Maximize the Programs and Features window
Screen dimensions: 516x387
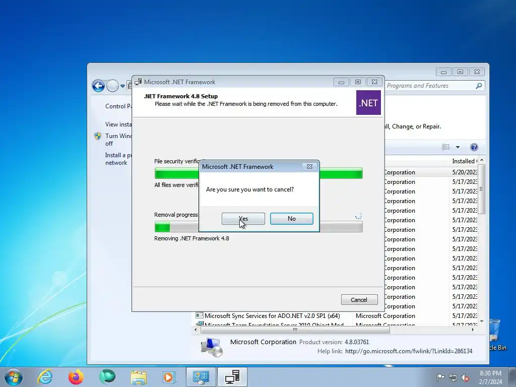[x=460, y=72]
